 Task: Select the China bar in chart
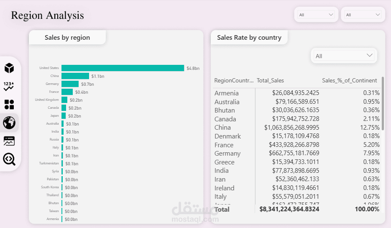[75, 76]
